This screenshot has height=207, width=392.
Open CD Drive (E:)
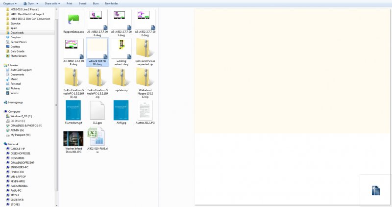point(18,121)
